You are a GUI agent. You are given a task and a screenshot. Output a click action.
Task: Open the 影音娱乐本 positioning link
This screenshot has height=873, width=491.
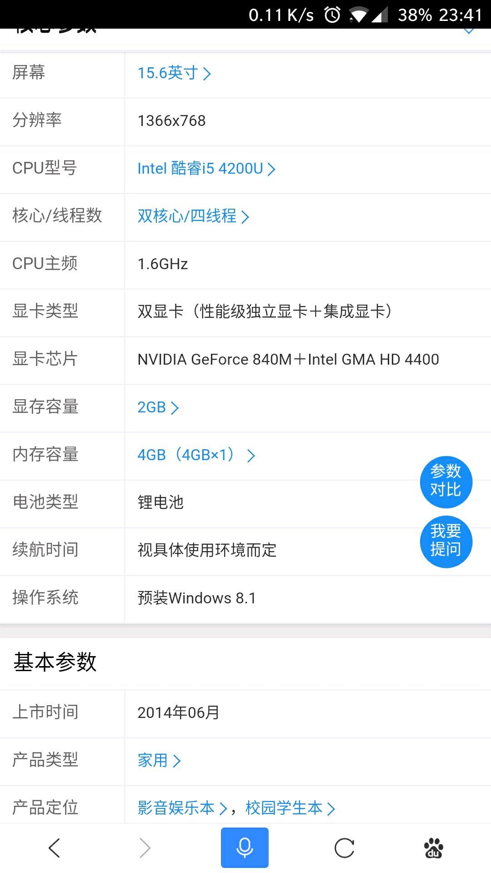(x=182, y=808)
